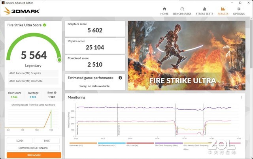This screenshot has width=253, height=159.
Task: Click the Physics test chart marker
Action: (177, 130)
